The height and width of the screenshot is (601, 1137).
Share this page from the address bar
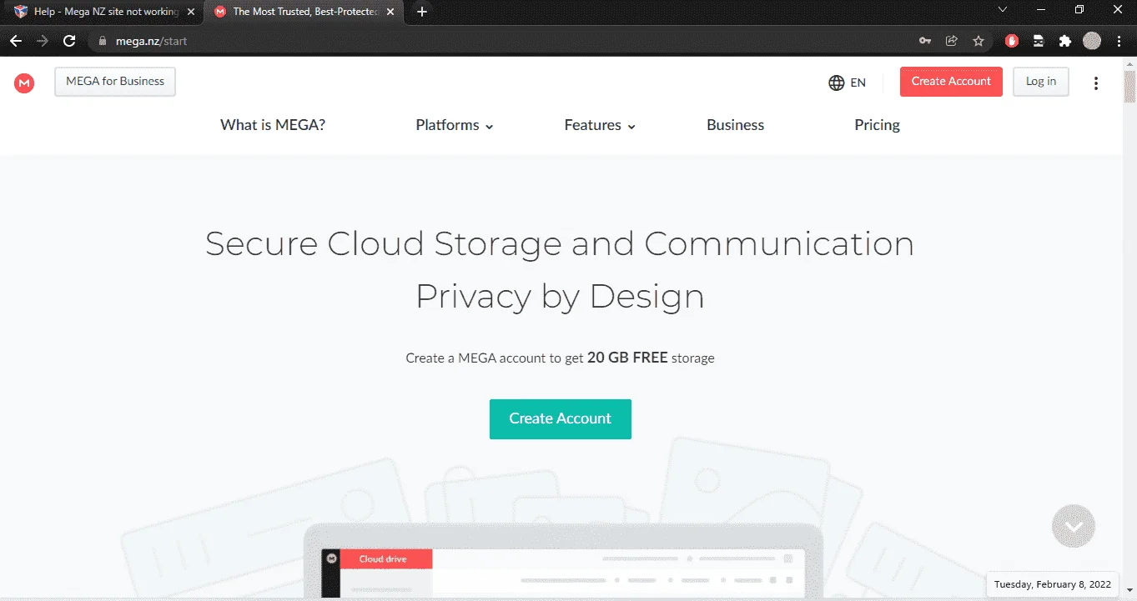click(x=951, y=41)
